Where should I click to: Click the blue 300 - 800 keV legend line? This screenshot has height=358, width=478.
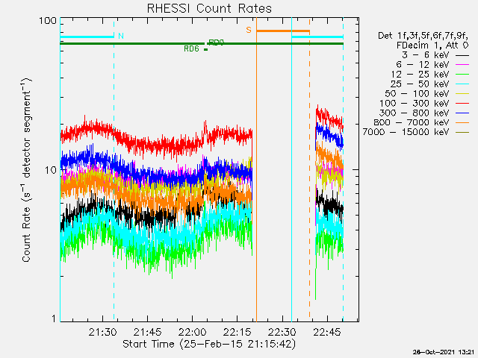point(462,113)
